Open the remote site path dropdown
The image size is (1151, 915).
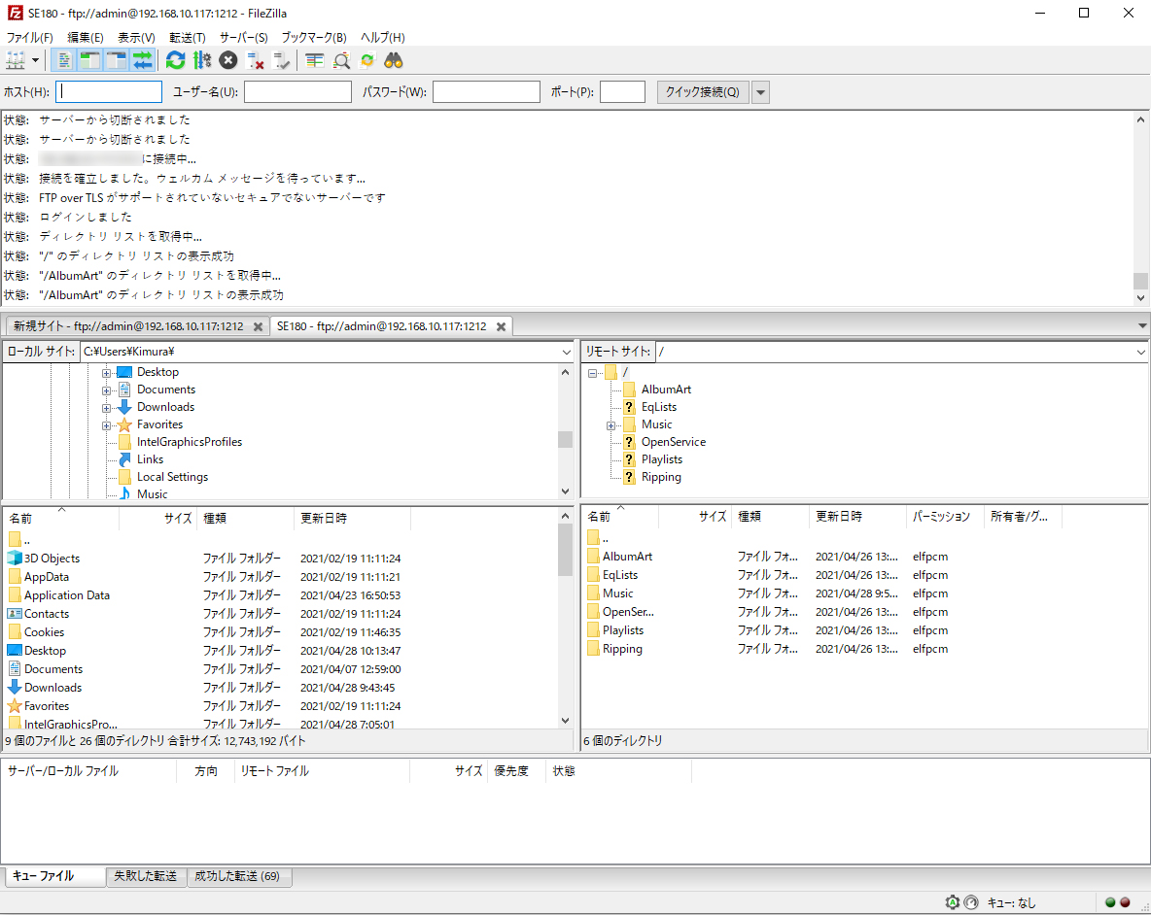point(1140,352)
